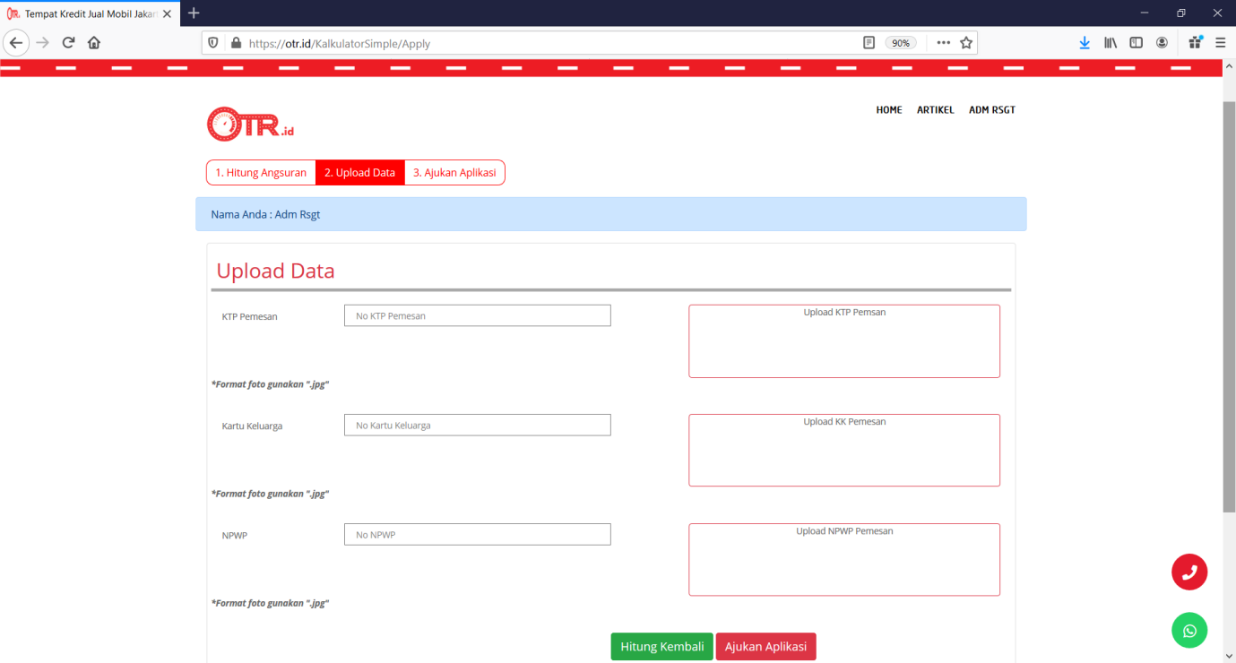Switch to the 1. Hitung Angsuran step
The height and width of the screenshot is (663, 1236).
(x=261, y=173)
